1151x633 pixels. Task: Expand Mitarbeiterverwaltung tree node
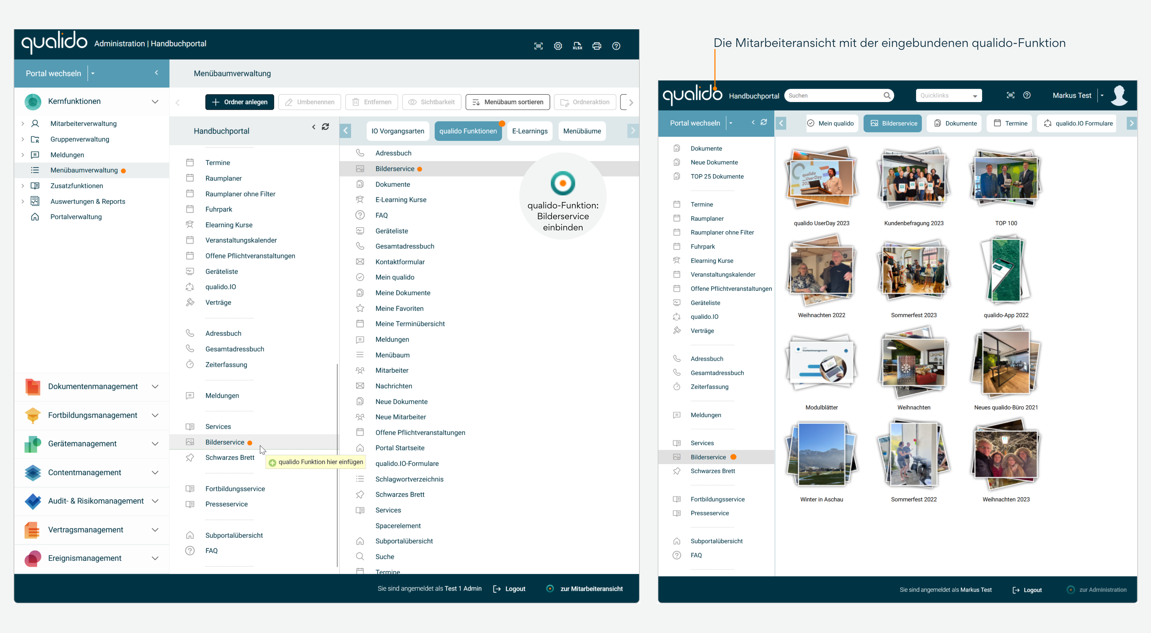tap(23, 124)
